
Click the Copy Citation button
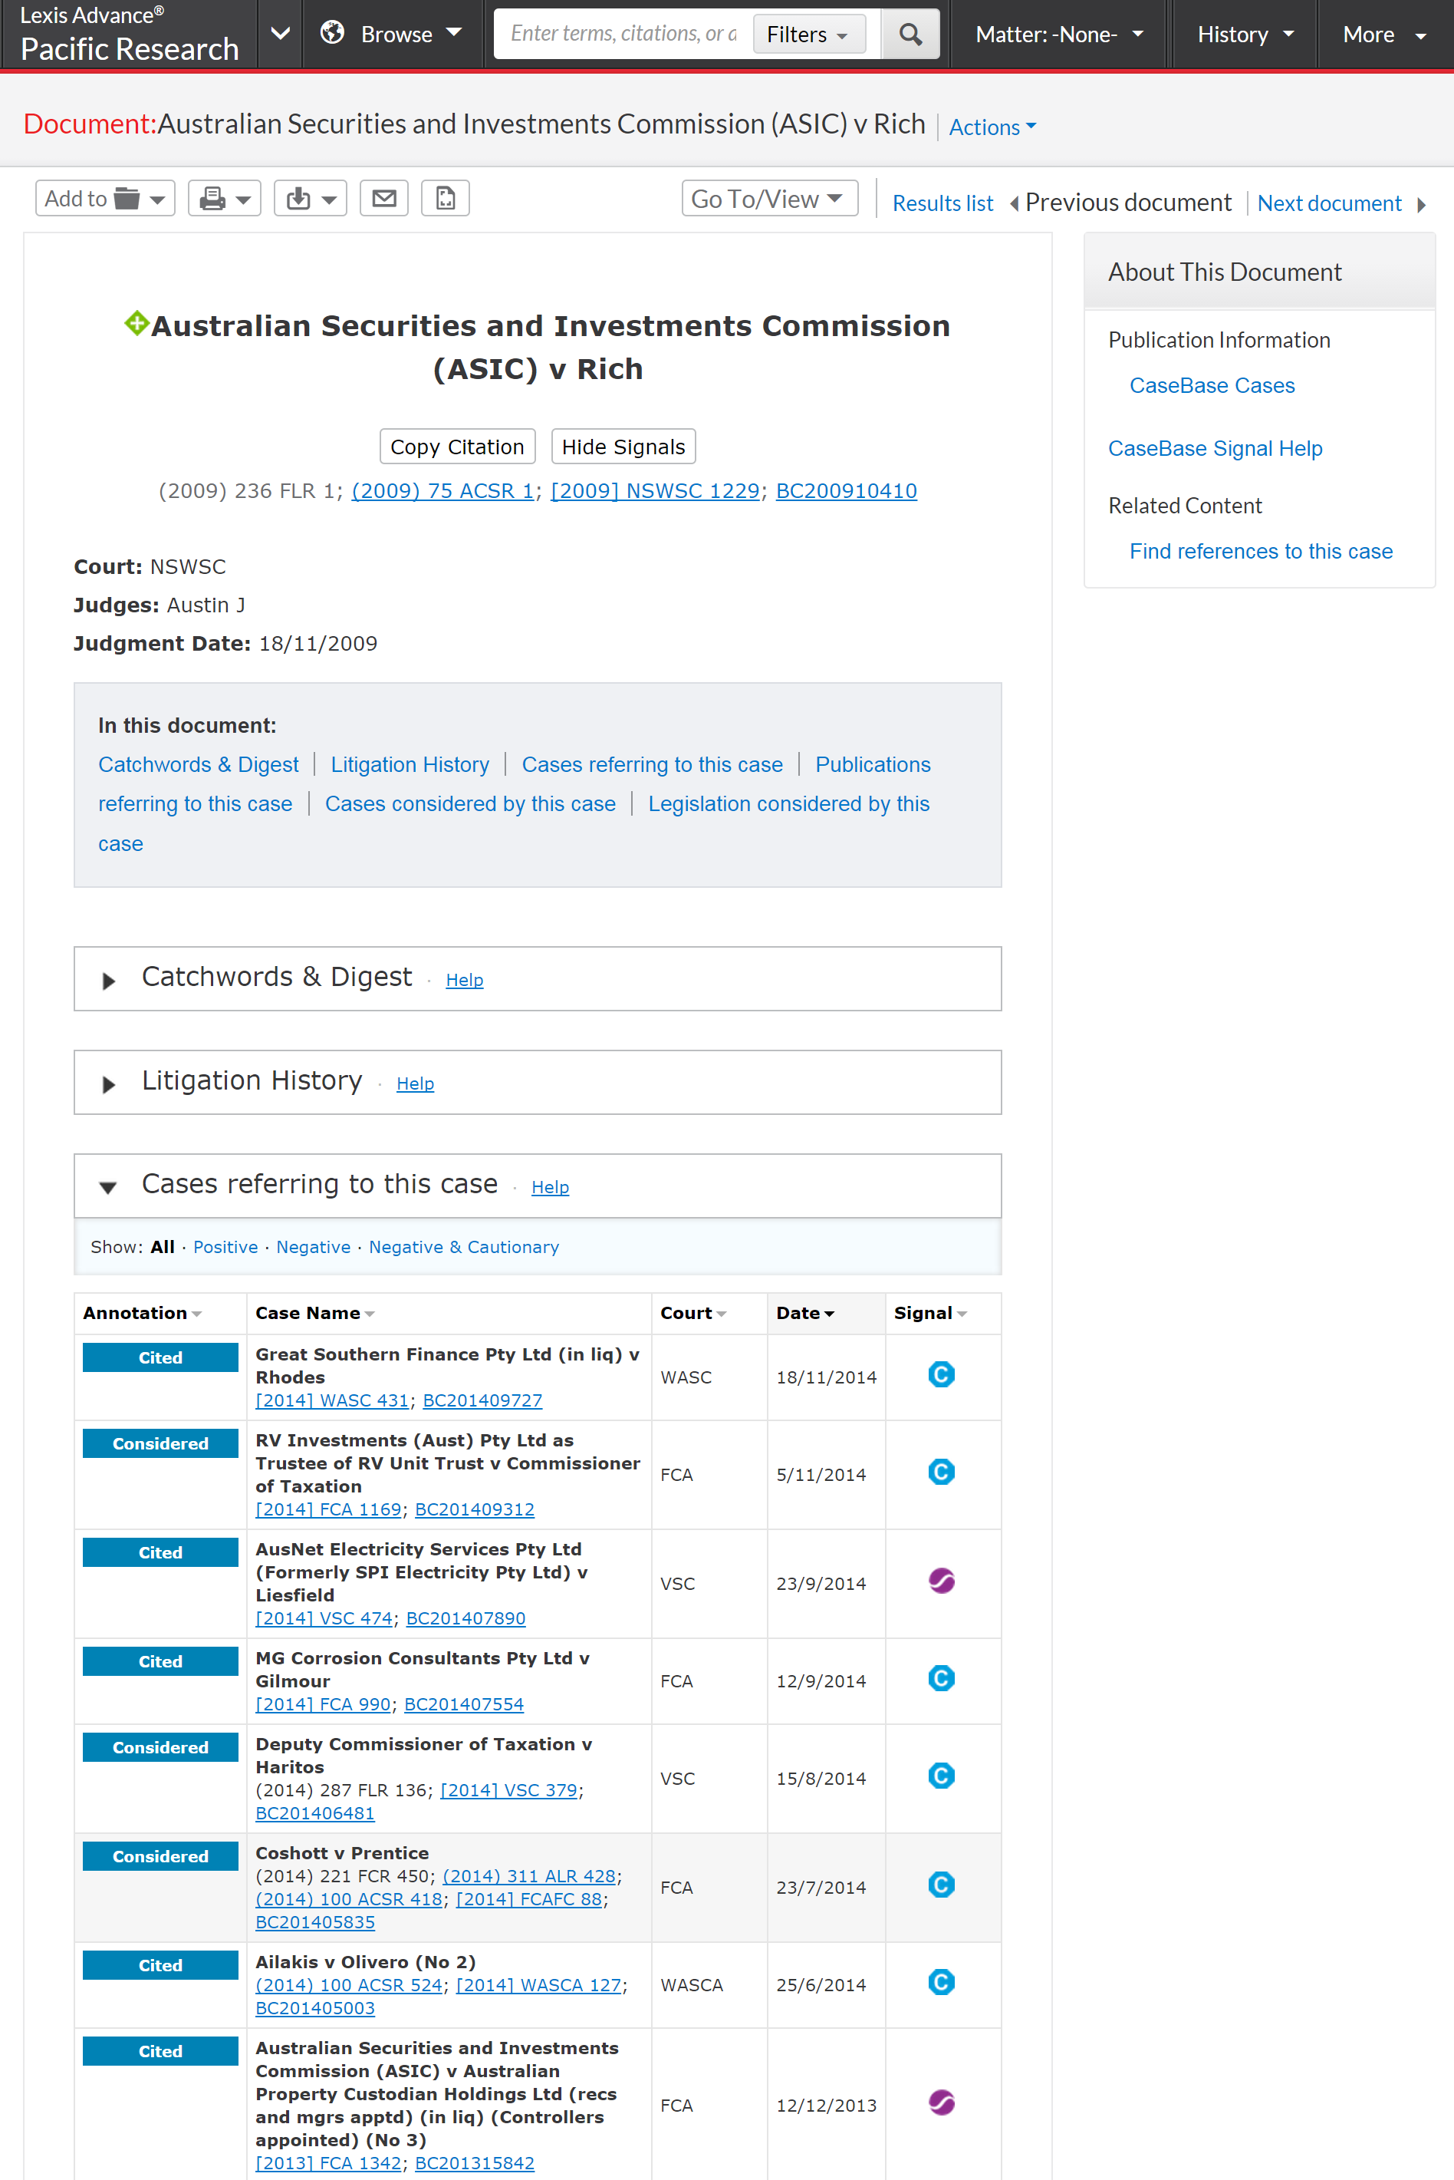tap(457, 446)
